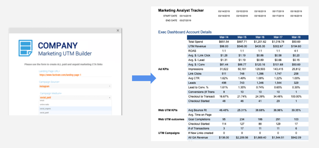Choose social_organic from the Campaign Medium list
This screenshot has height=148, width=319.
(75, 108)
